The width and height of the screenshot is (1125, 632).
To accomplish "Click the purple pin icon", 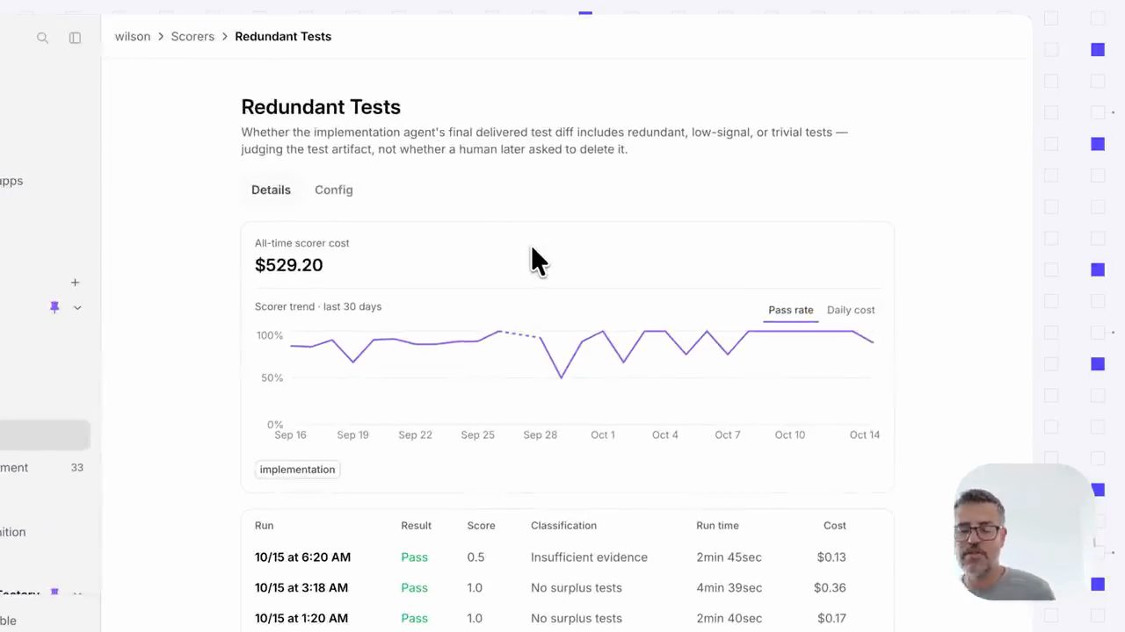I will coord(54,307).
